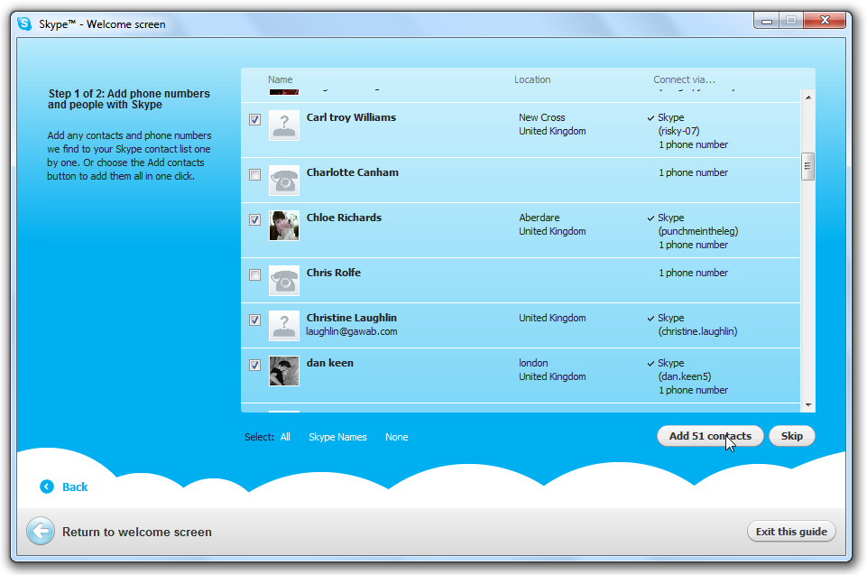
Task: Uncheck the Carl troy Williams checkbox
Action: [255, 119]
